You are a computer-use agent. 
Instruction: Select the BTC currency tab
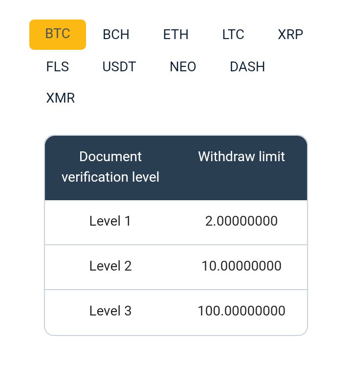pyautogui.click(x=58, y=35)
